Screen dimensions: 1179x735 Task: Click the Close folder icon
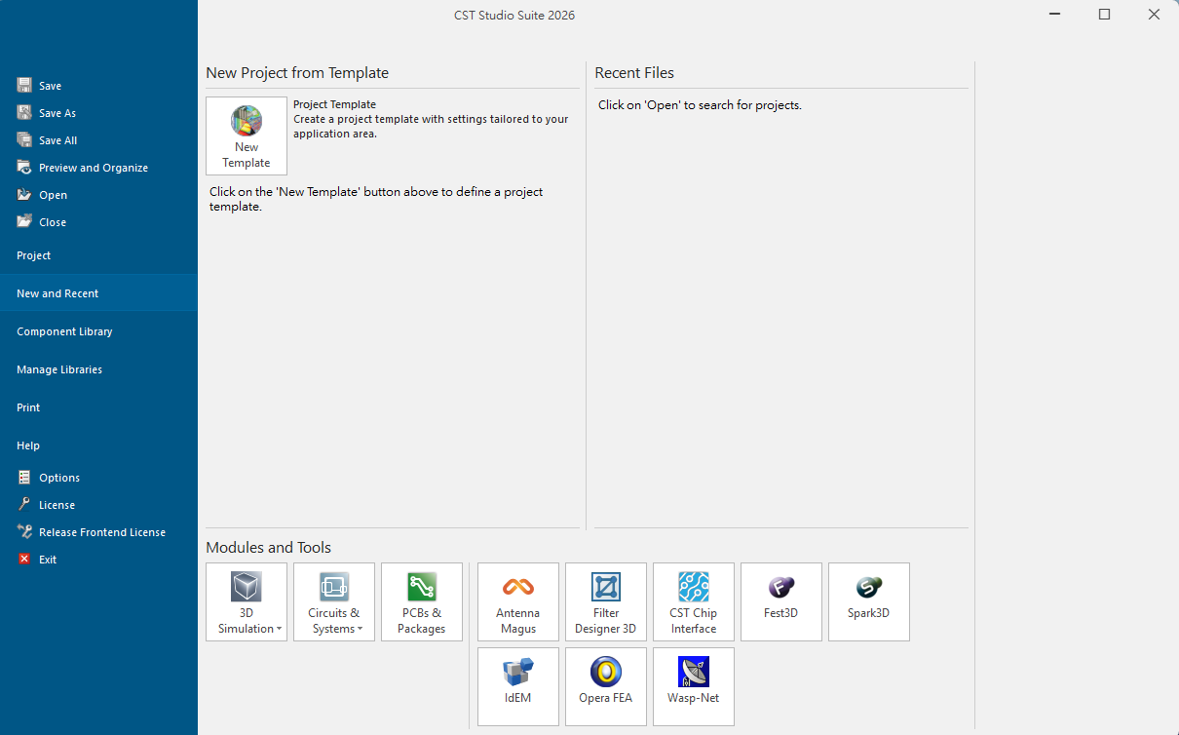click(24, 222)
